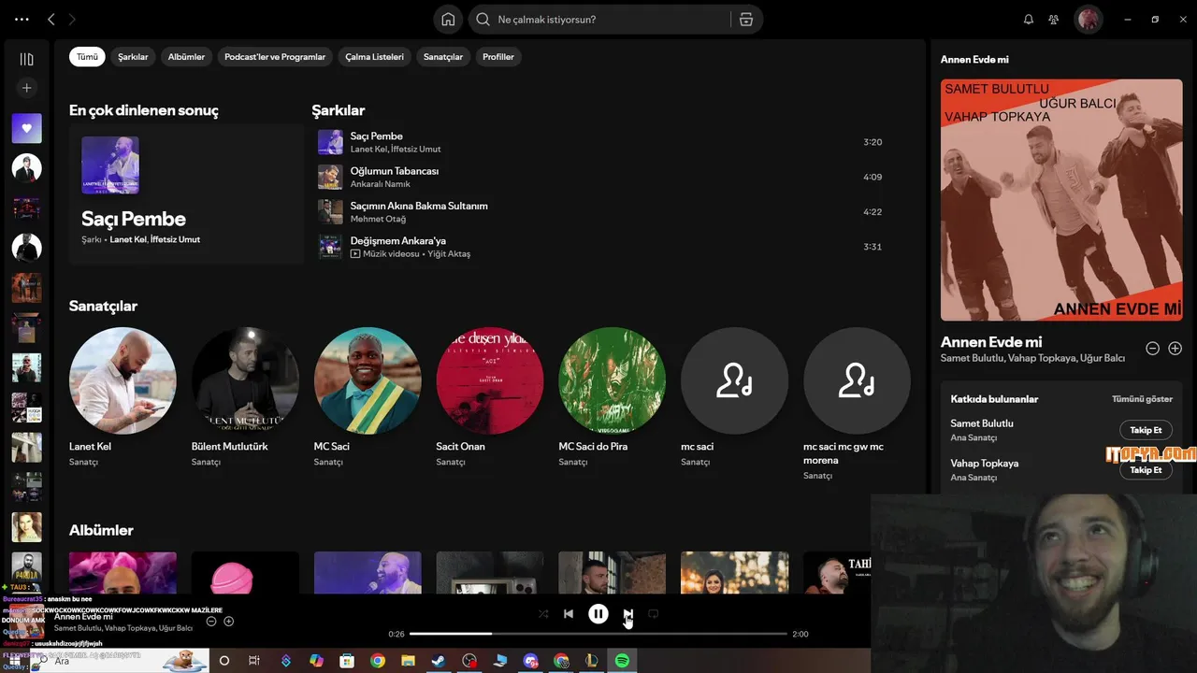Follow Vahap Topkaya with Takip Et

point(1146,470)
